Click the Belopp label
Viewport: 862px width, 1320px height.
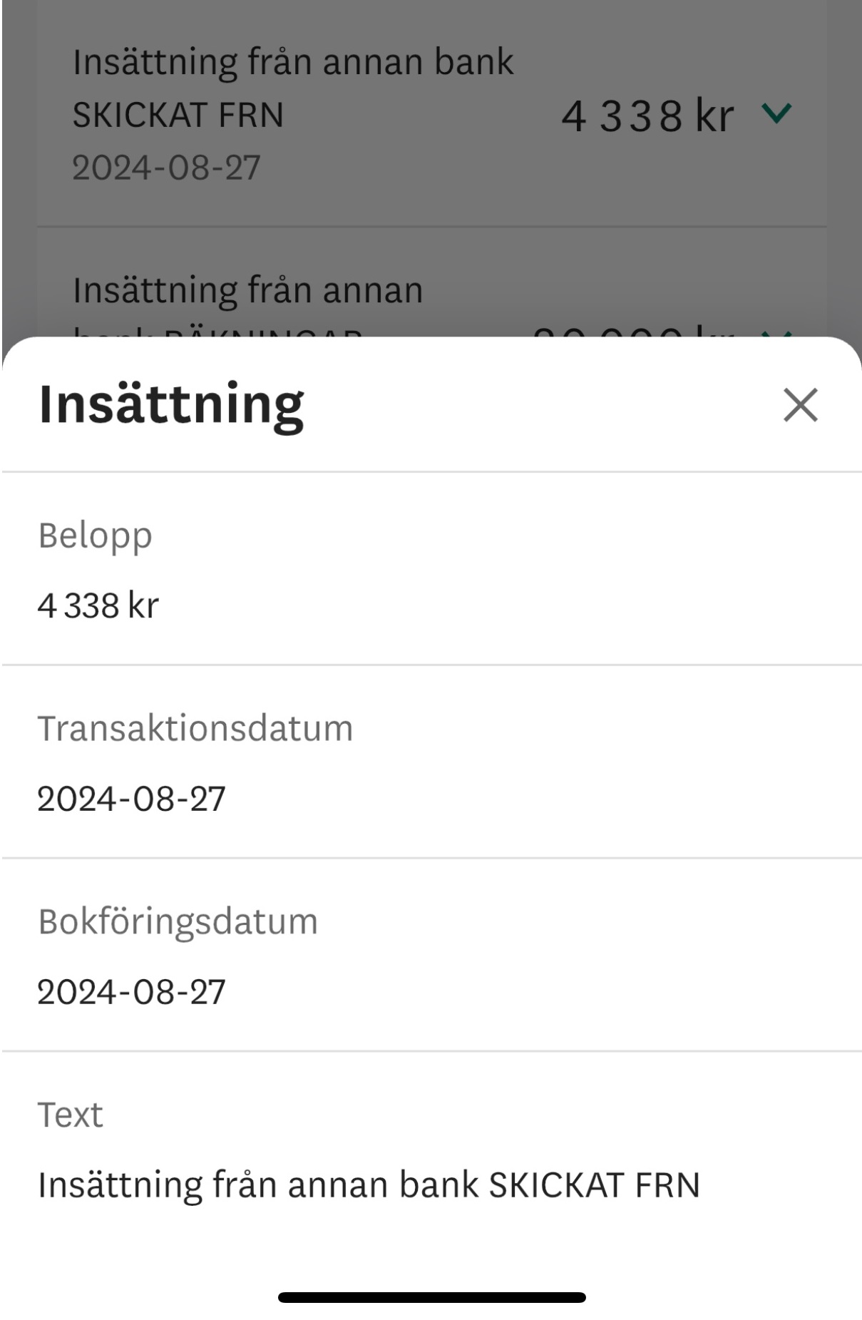click(x=95, y=536)
